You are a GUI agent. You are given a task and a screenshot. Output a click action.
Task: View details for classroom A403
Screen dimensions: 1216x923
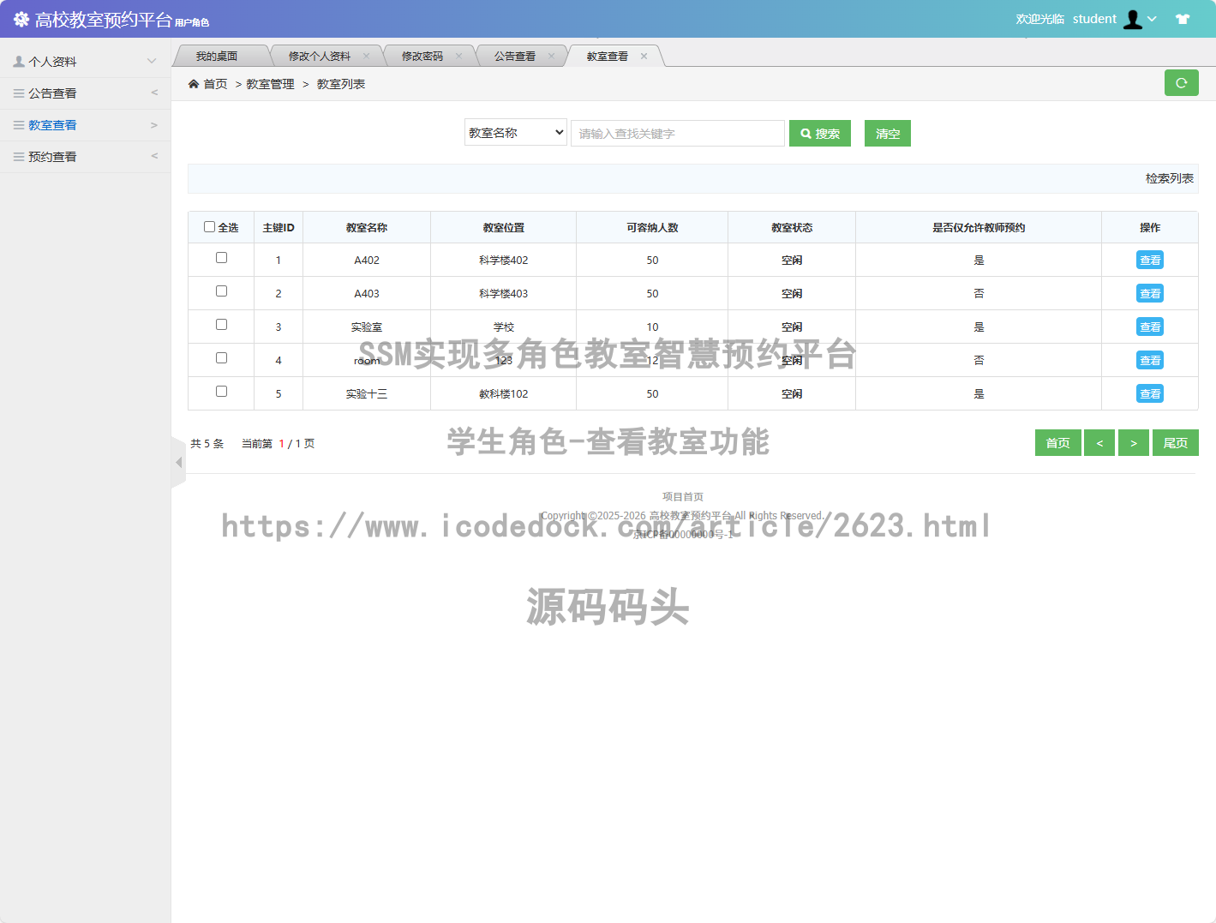pos(1149,294)
